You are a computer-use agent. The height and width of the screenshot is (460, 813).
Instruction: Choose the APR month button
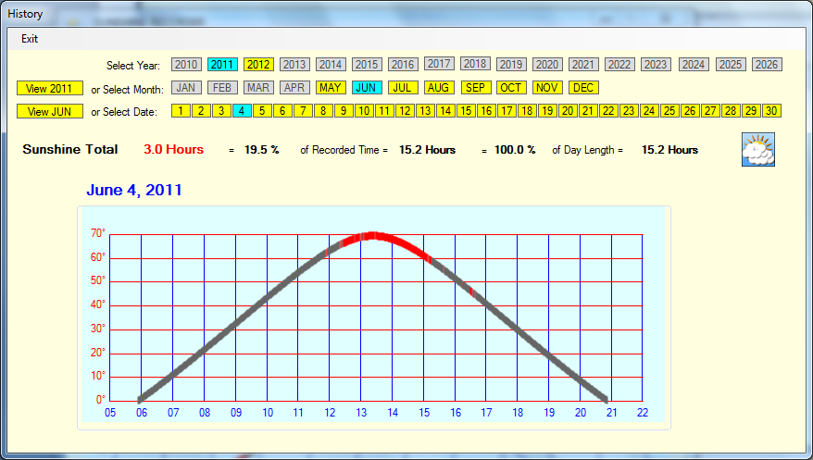point(294,88)
